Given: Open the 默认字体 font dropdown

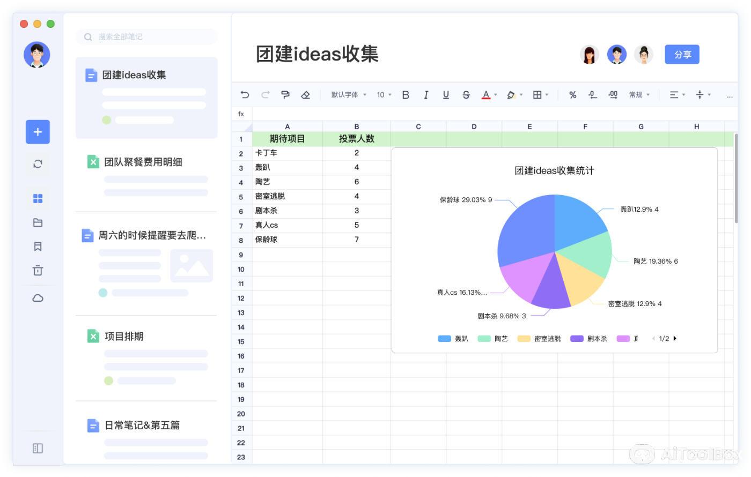Looking at the screenshot, I should [349, 95].
